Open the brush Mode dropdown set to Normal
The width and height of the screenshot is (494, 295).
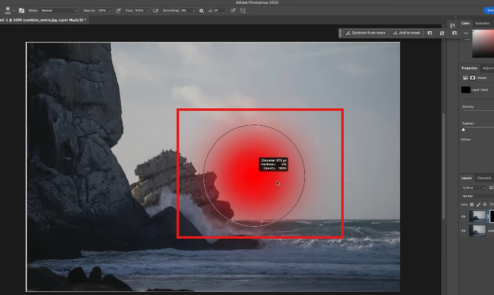[59, 10]
